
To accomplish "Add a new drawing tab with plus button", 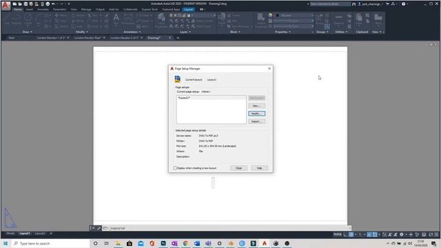I will [x=178, y=38].
